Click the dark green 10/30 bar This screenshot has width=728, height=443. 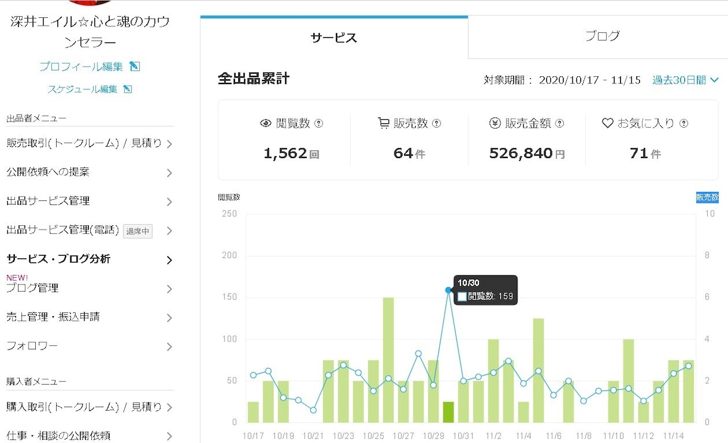(x=448, y=412)
